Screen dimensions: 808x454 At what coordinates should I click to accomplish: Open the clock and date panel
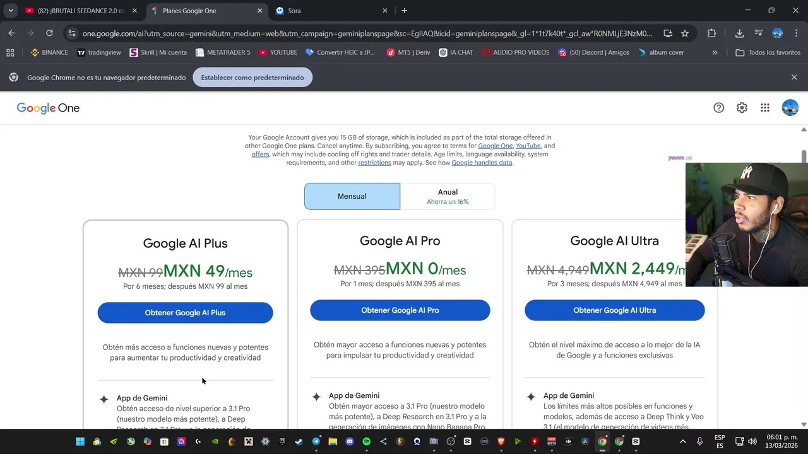782,441
